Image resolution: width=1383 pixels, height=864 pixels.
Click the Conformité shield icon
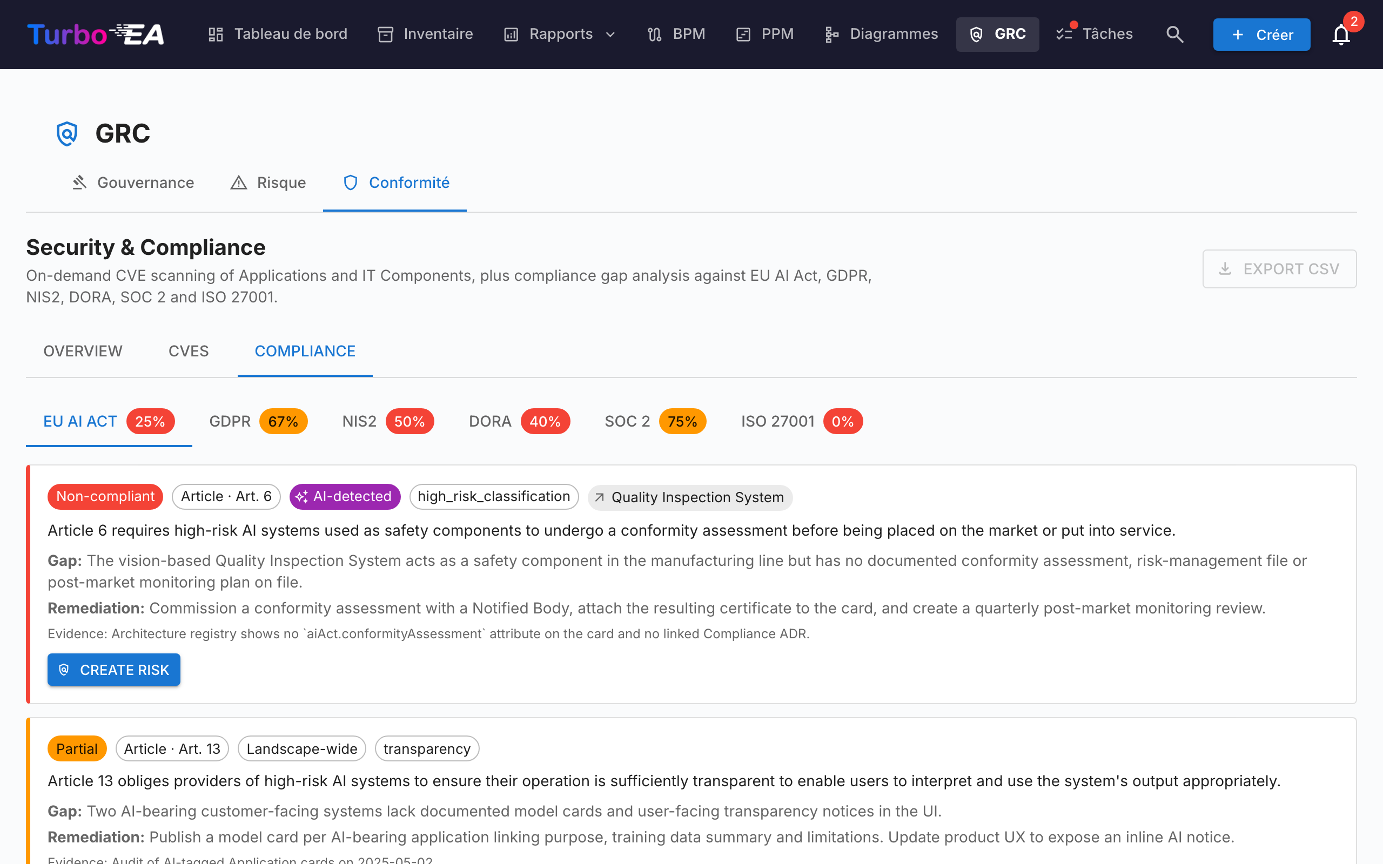click(350, 183)
